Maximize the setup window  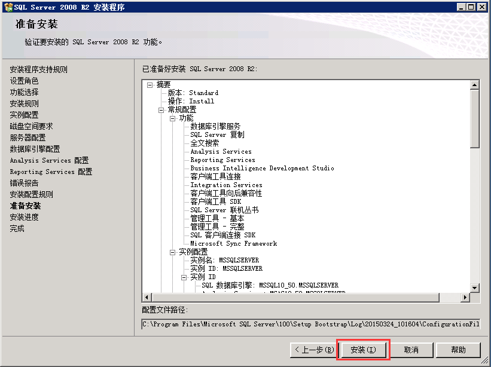(471, 7)
